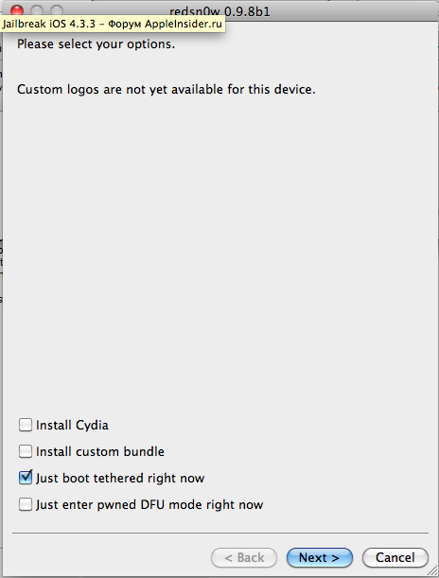
Task: Click Just enter pwned DFU mode label
Action: (149, 504)
